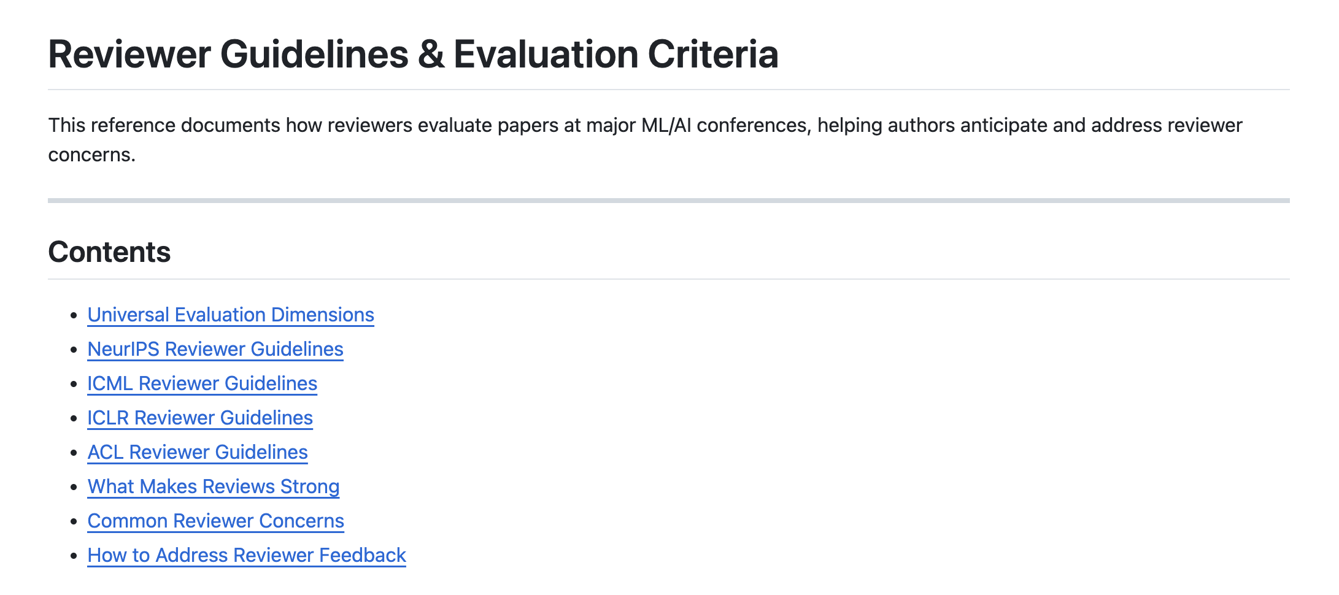1339x595 pixels.
Task: Navigate to Common Reviewer Concerns
Action: pos(215,521)
